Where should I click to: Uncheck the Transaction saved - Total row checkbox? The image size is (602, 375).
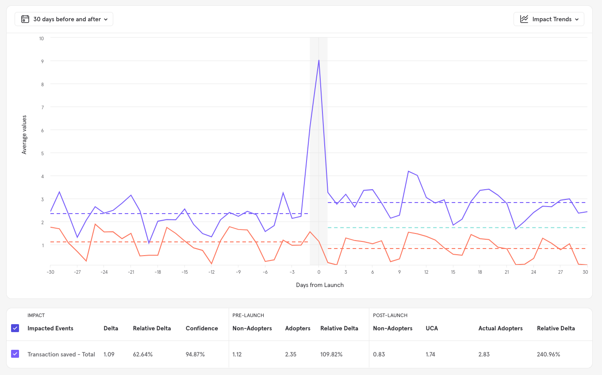pos(15,354)
